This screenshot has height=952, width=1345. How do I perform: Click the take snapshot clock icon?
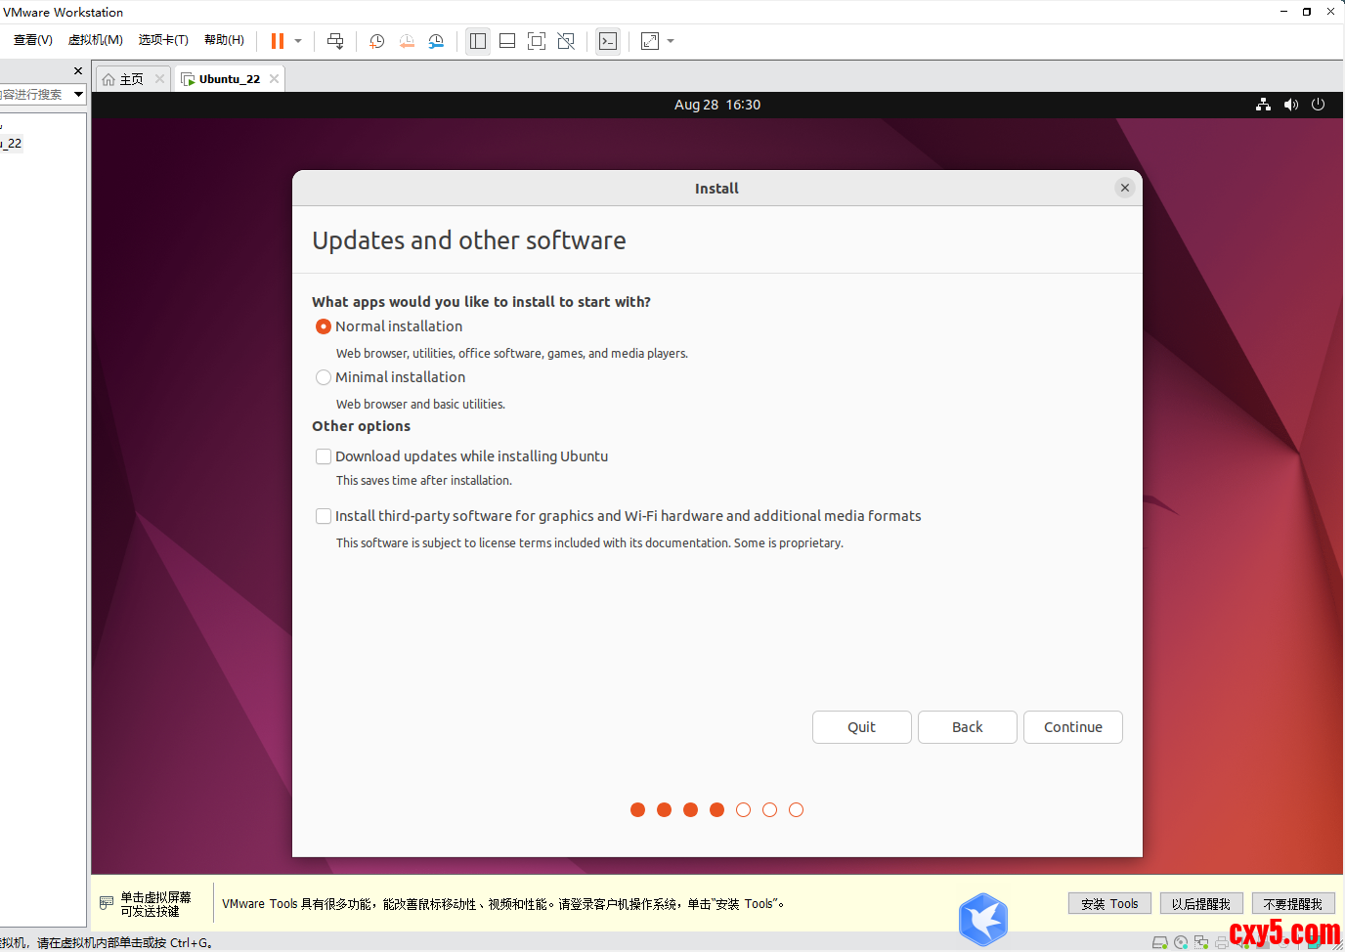point(376,41)
